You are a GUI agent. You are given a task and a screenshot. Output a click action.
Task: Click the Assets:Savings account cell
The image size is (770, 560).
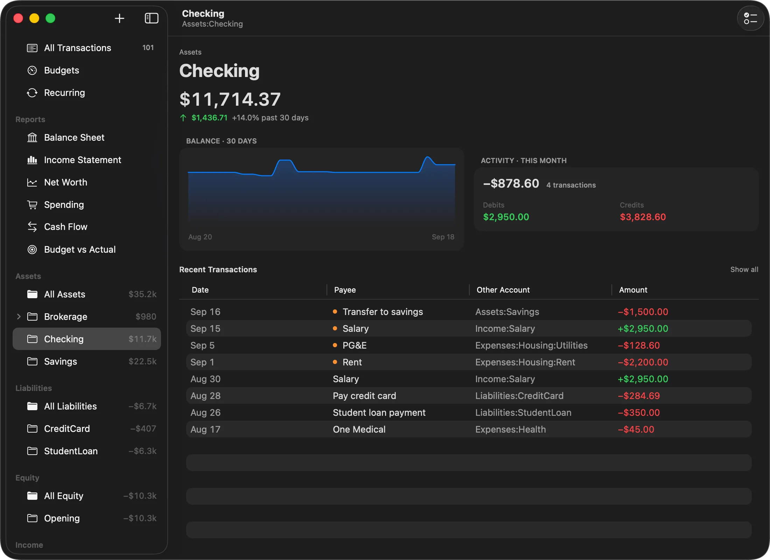(x=507, y=311)
